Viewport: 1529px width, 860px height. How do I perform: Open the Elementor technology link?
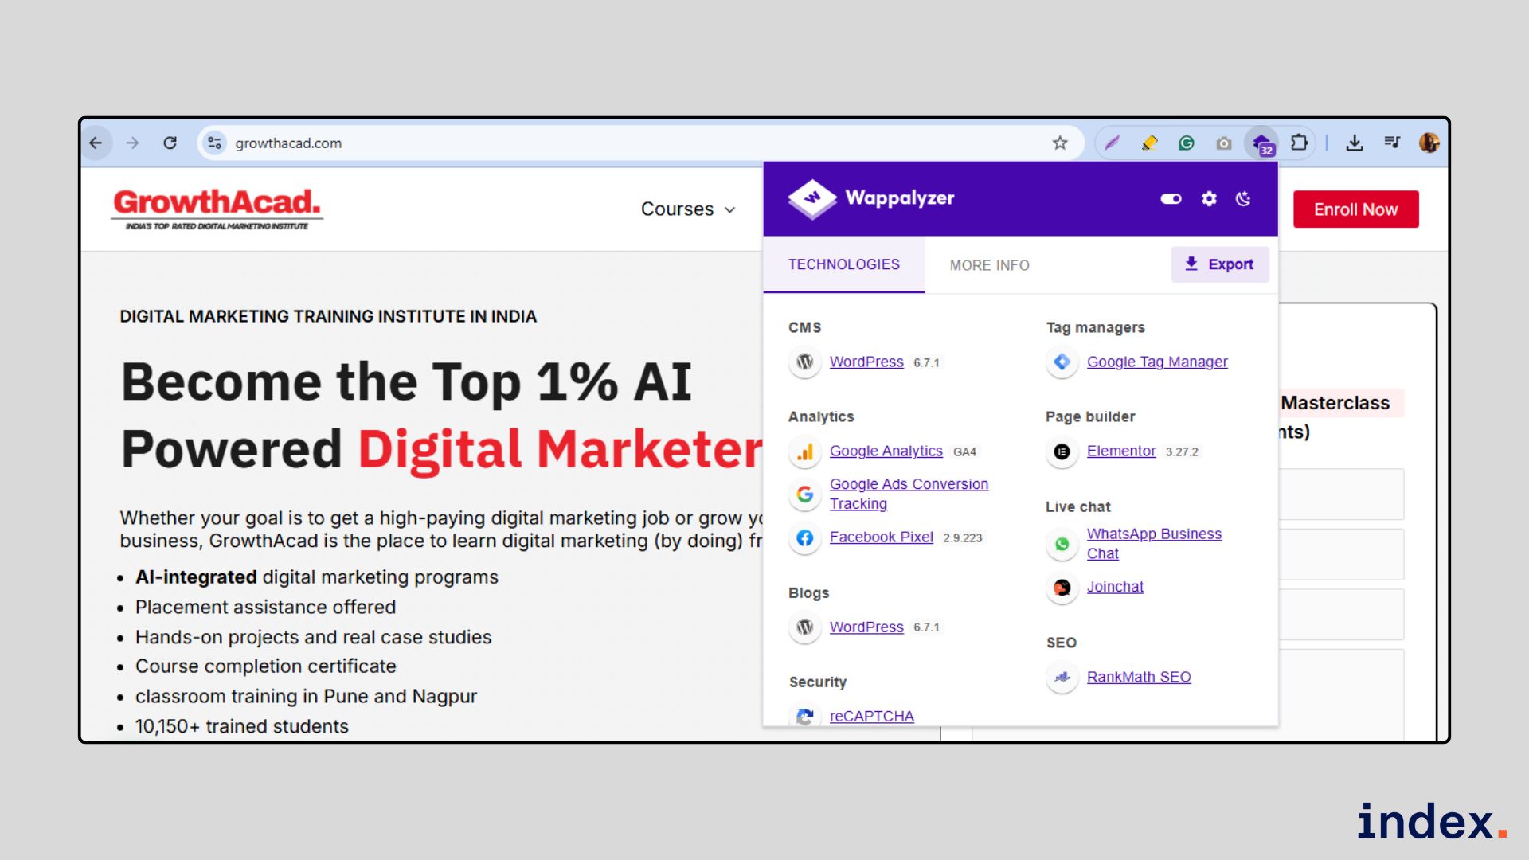(1121, 451)
